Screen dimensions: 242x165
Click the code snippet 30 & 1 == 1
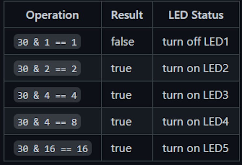[47, 42]
